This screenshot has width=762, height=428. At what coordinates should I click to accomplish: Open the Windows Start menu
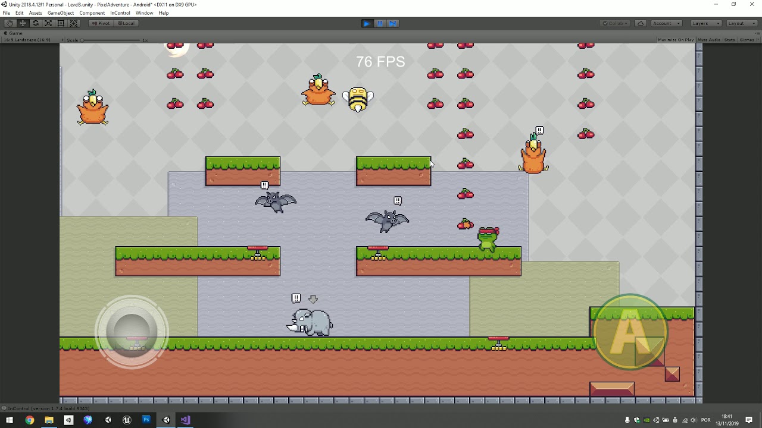10,420
